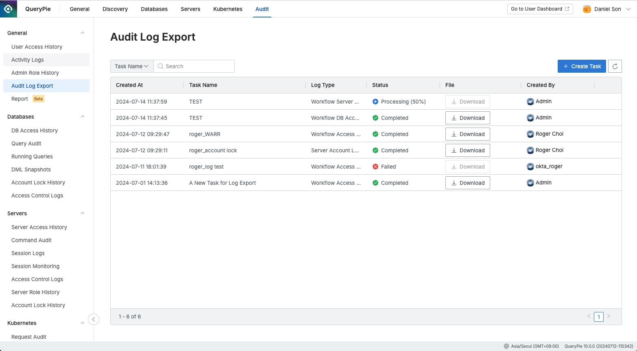The height and width of the screenshot is (351, 637).
Task: Click the Create Task button
Action: pyautogui.click(x=582, y=66)
